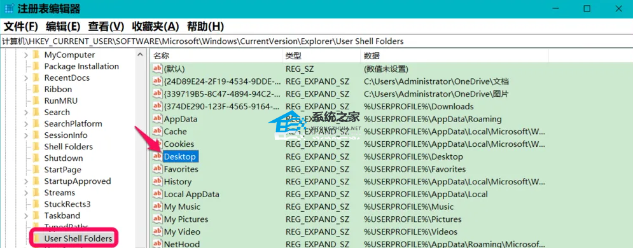
Task: Expand the MyComputer tree node
Action: 26,55
